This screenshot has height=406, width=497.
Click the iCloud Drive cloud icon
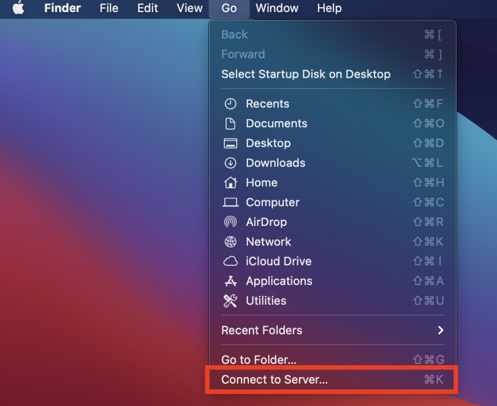[231, 261]
